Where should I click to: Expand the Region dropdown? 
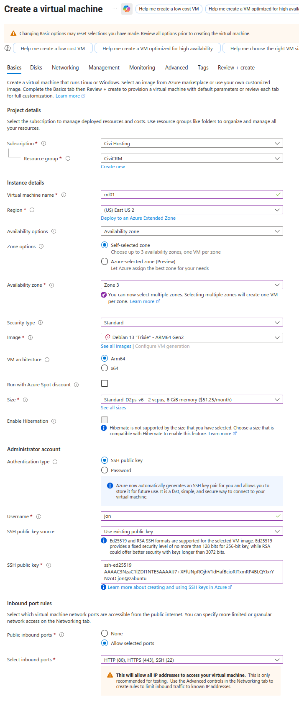(192, 210)
